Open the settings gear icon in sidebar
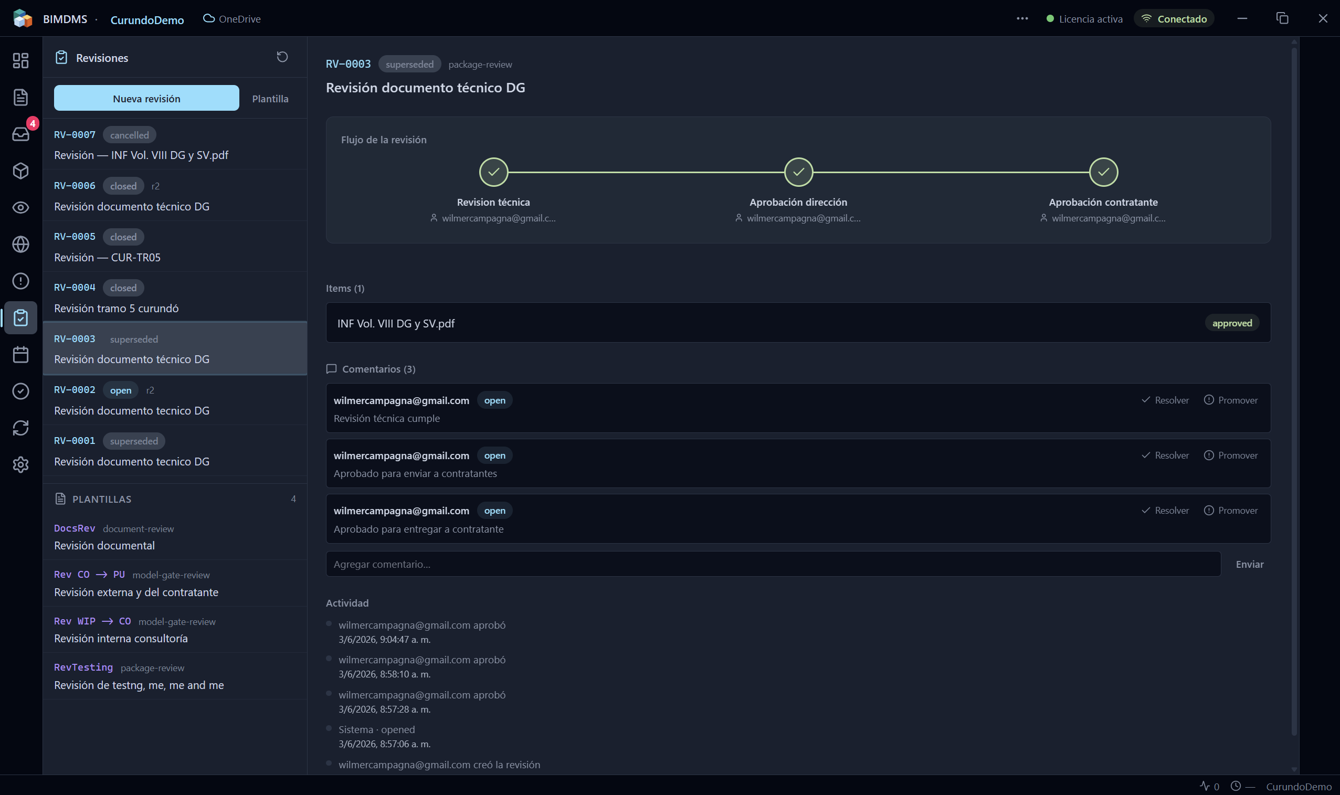This screenshot has height=795, width=1340. [x=20, y=464]
